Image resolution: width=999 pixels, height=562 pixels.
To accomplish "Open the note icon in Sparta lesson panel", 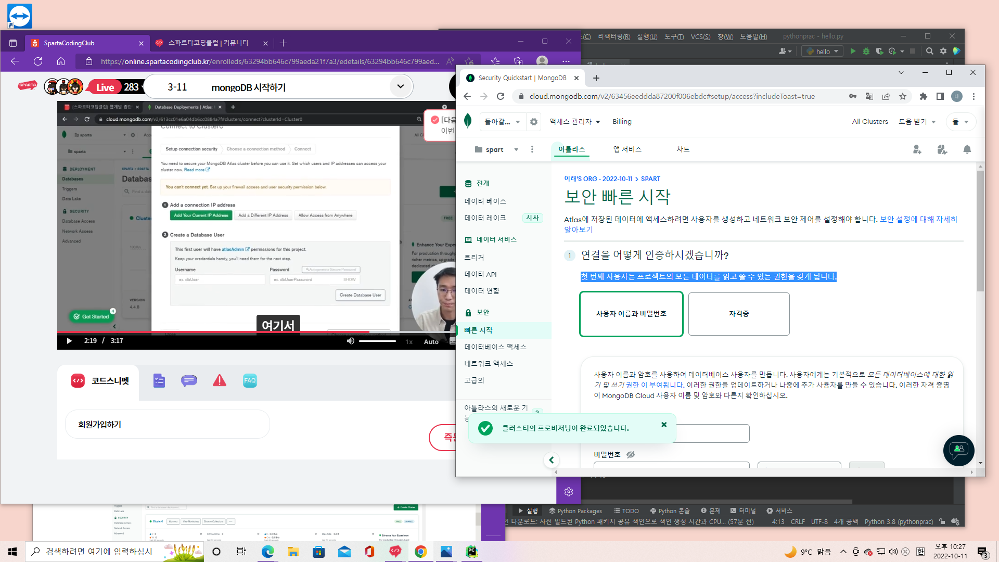I will [159, 381].
